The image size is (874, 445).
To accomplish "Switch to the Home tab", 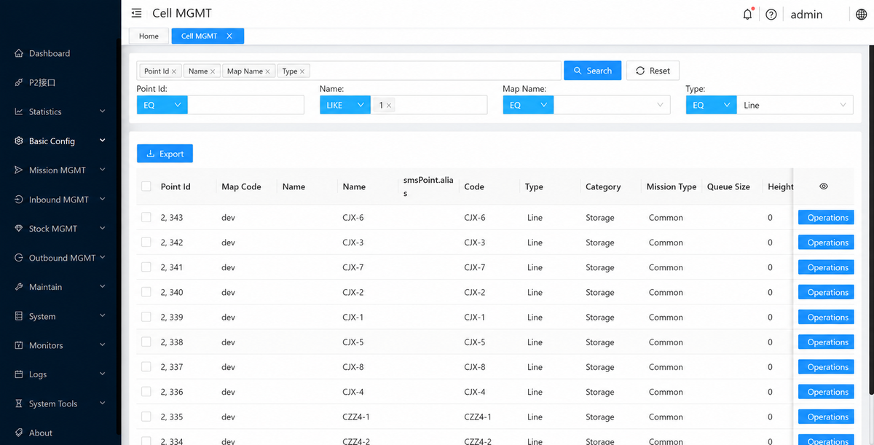I will pos(149,36).
